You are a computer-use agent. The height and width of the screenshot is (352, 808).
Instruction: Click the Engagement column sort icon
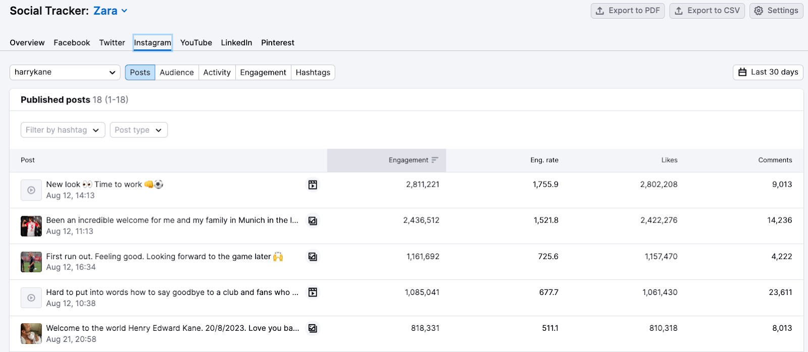coord(435,160)
